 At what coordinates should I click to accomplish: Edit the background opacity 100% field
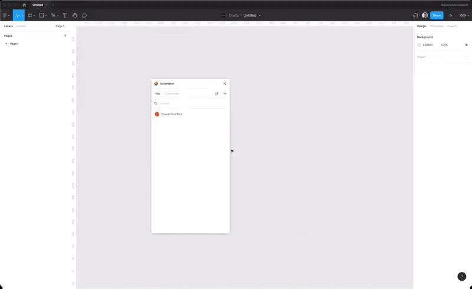444,45
